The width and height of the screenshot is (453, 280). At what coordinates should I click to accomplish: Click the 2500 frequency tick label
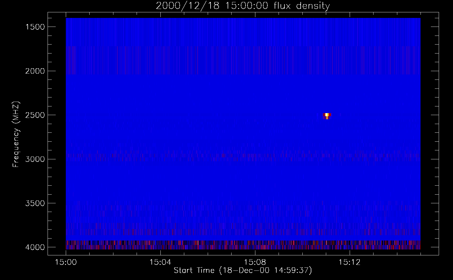coord(35,115)
